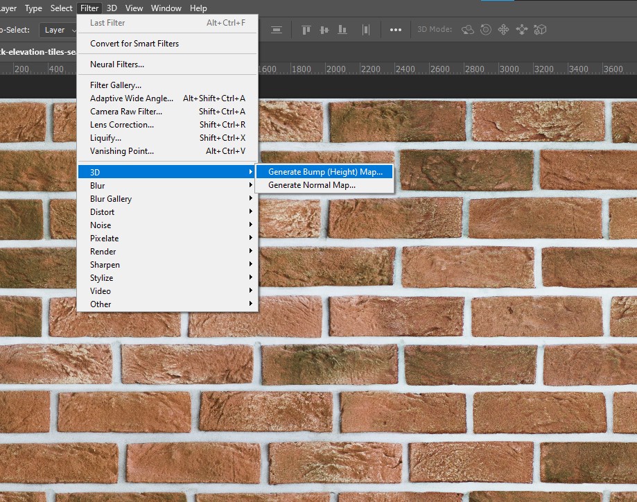Expand the Sharpen submenu
Screen dimensions: 637x502
167,265
